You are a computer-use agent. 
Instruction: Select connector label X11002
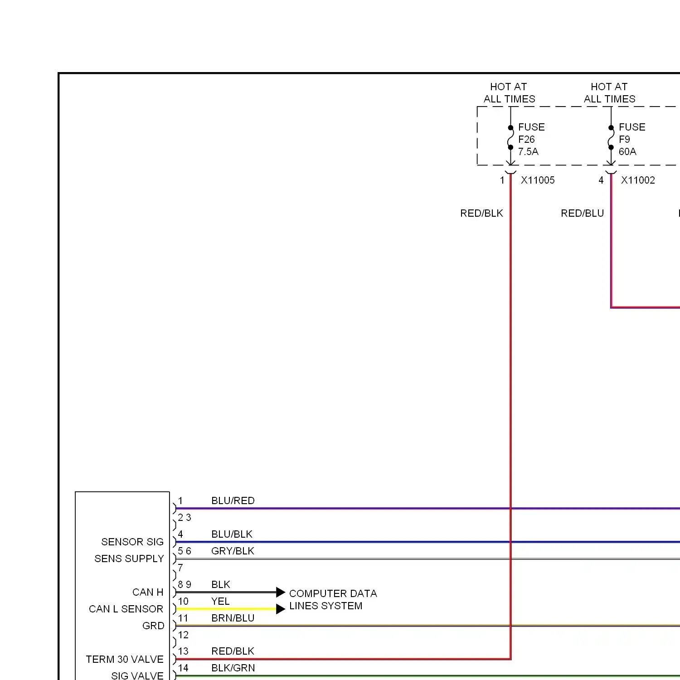pyautogui.click(x=638, y=180)
